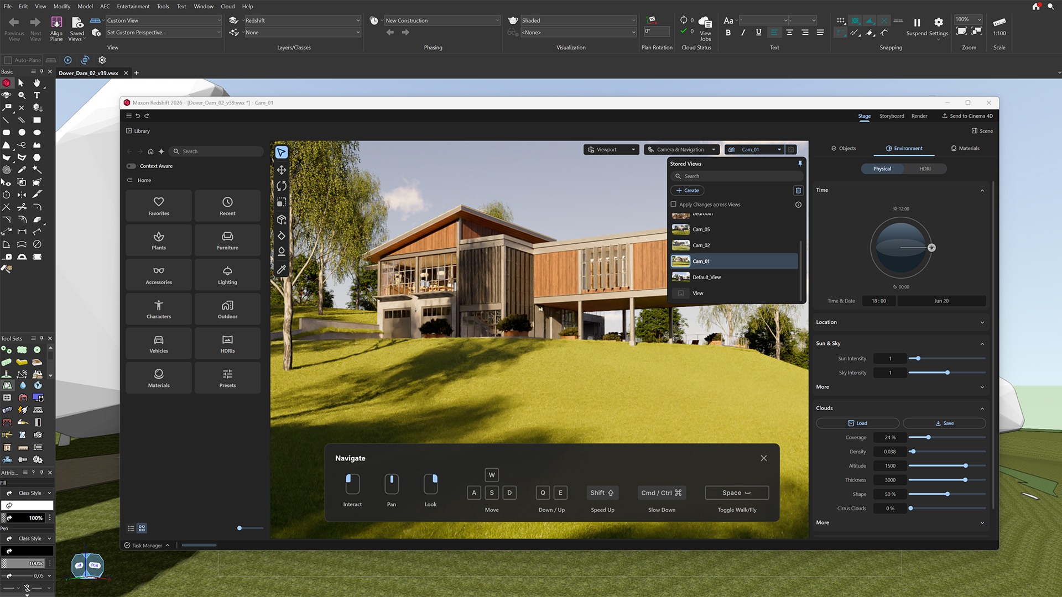Switch environment mode to HDRI
Viewport: 1062px width, 597px height.
[925, 169]
